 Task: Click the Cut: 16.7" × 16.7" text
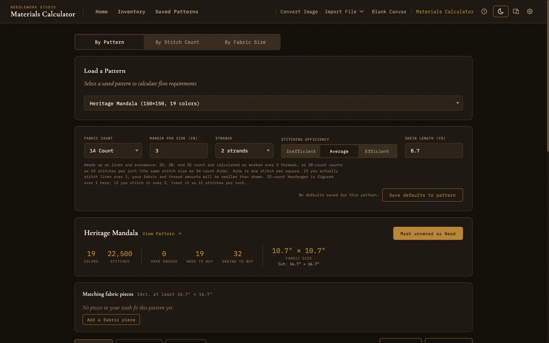[x=298, y=264]
